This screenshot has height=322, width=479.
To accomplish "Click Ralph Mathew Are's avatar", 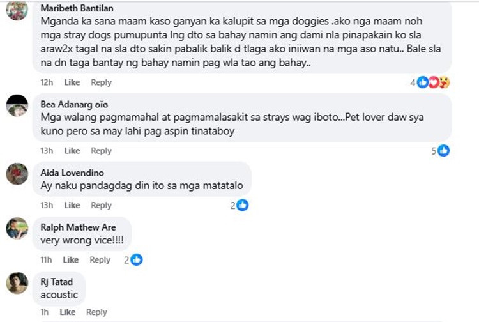I will [x=17, y=228].
